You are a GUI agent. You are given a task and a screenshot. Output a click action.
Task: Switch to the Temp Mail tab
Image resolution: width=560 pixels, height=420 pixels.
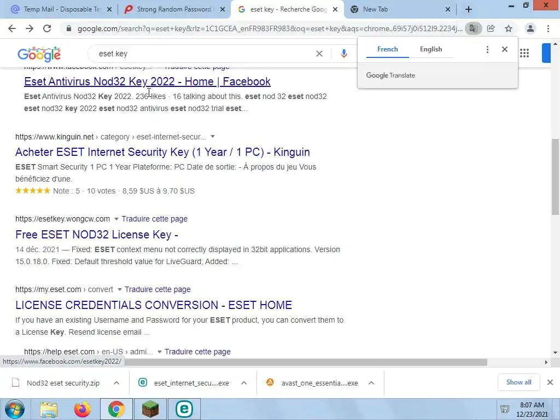61,10
